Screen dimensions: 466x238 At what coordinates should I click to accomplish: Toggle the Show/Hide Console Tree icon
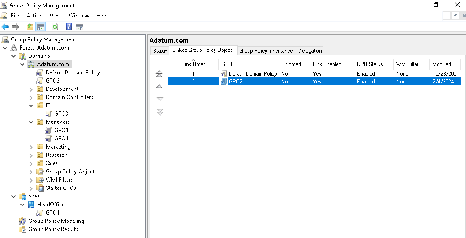tap(40, 27)
